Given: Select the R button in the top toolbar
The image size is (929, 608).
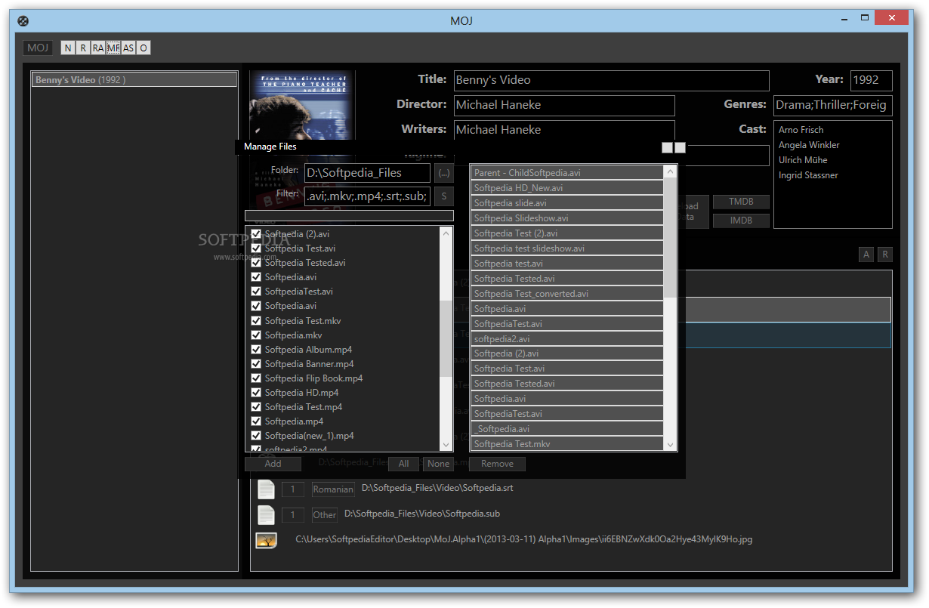Looking at the screenshot, I should click(83, 48).
